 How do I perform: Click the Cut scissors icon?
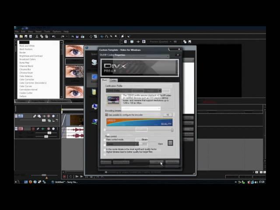[x=37, y=36]
